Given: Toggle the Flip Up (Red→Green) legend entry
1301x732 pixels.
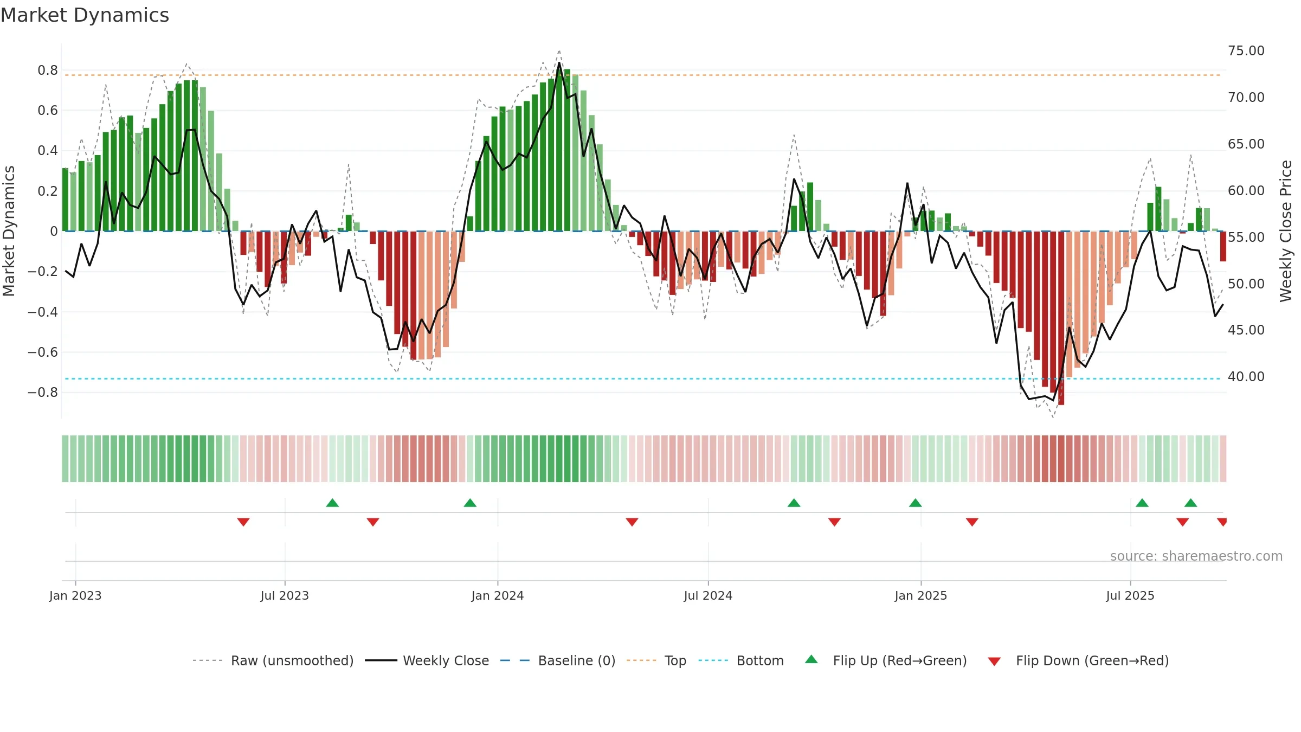Looking at the screenshot, I should [x=886, y=660].
